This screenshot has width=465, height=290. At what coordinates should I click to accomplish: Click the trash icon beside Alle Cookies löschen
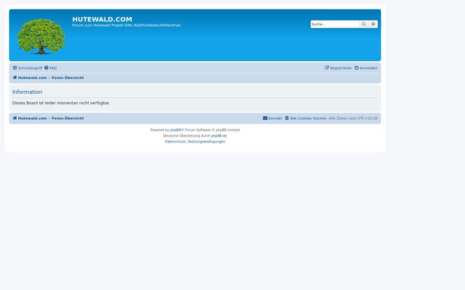(287, 118)
